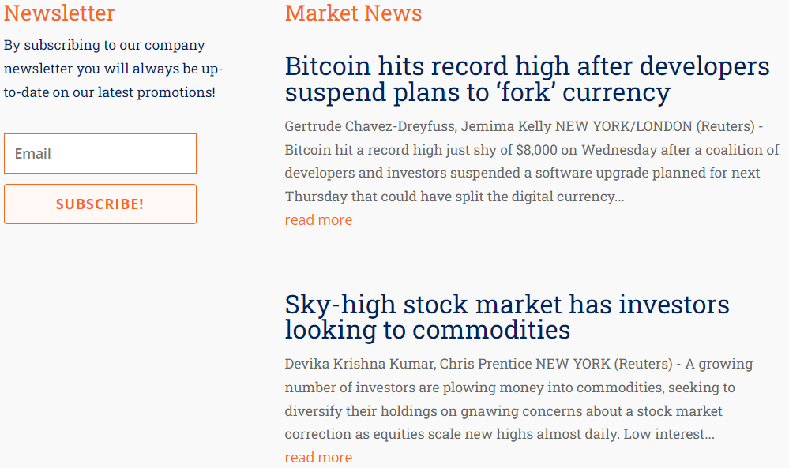This screenshot has width=789, height=468.
Task: Click the SUBSCRIBE! button
Action: click(x=100, y=204)
